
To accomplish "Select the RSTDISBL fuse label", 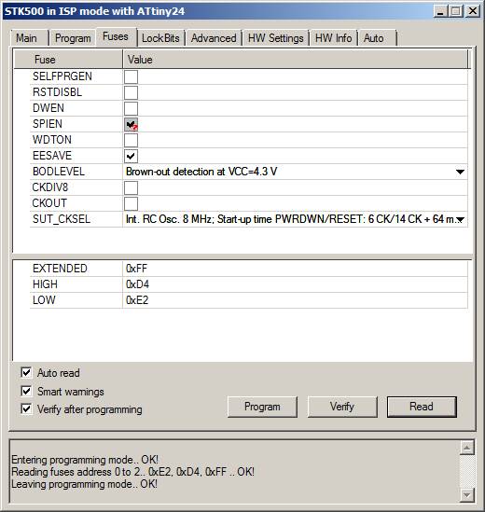I will [x=57, y=92].
